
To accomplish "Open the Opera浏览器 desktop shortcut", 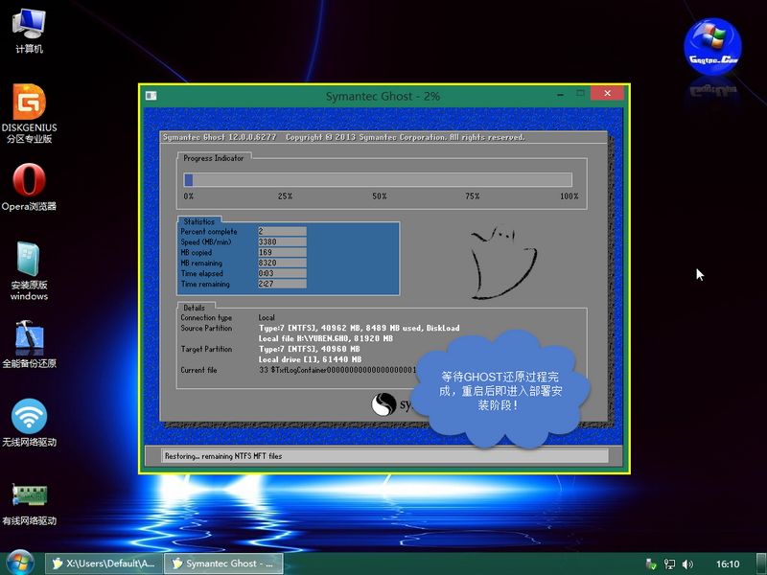I will pos(29,187).
